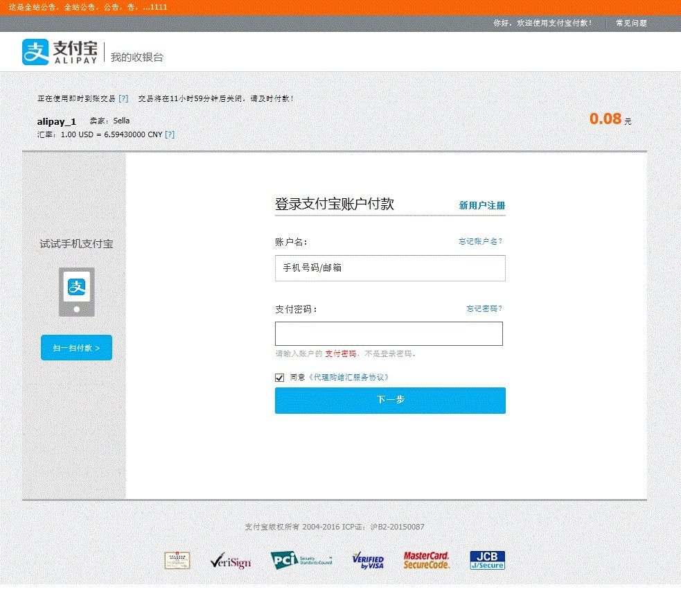
Task: Click the 试试手机支付宝 sidebar heading
Action: pyautogui.click(x=76, y=244)
